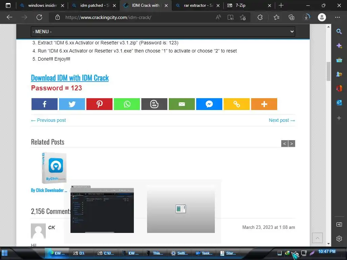Enable Read aloud icon in address bar
Image resolution: width=347 pixels, height=260 pixels.
click(218, 17)
